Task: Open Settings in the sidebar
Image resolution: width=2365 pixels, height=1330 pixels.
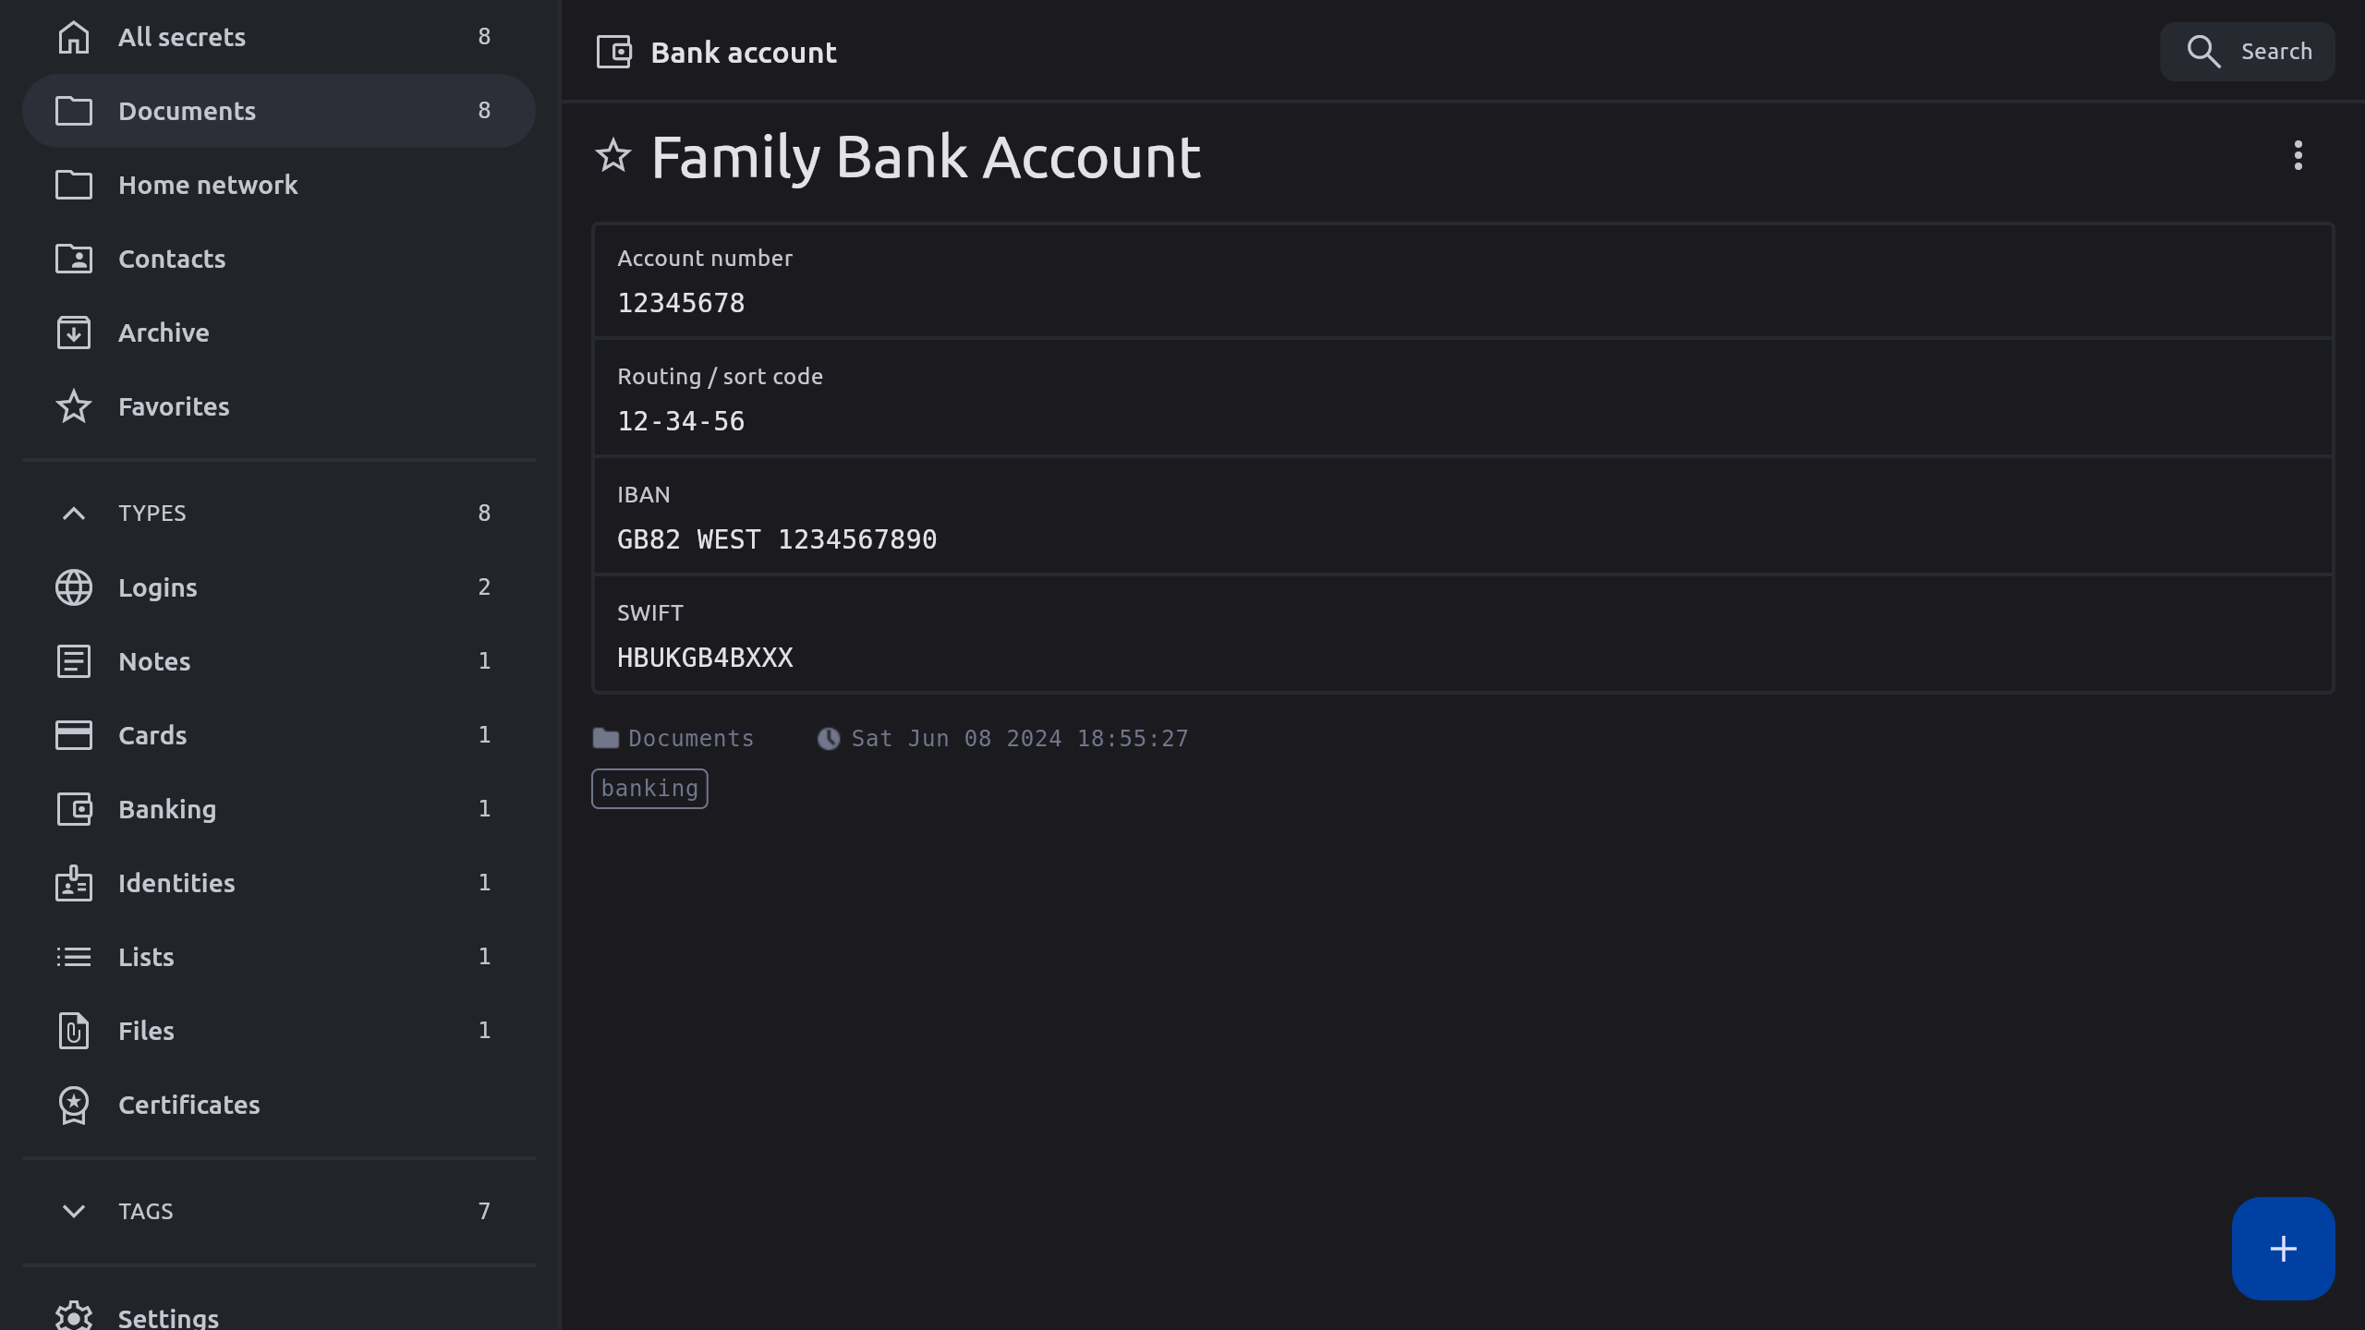Action: (x=168, y=1317)
